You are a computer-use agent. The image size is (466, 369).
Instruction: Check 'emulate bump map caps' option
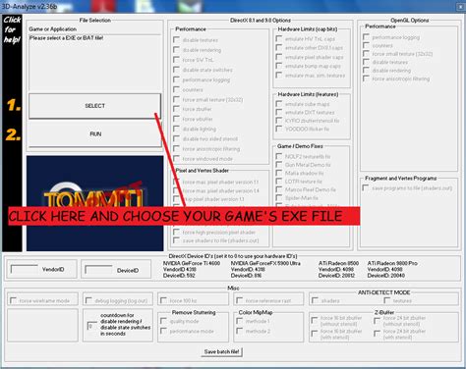(x=279, y=66)
